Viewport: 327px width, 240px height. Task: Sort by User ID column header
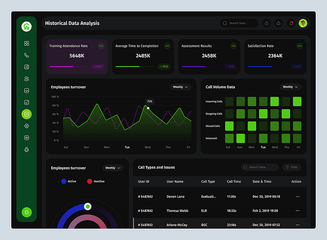point(143,182)
